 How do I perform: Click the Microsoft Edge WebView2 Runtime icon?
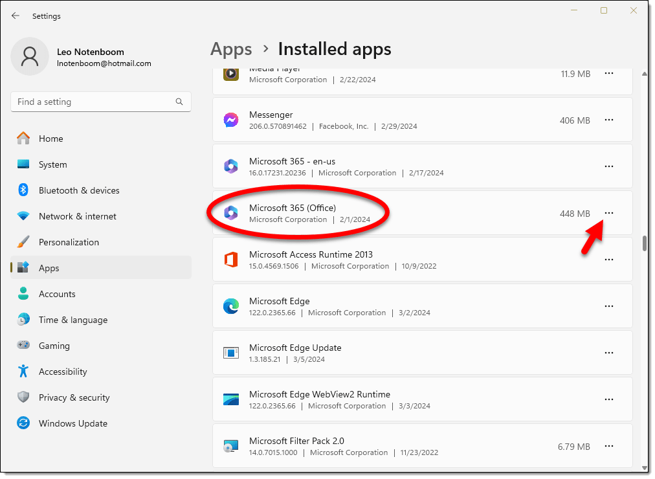coord(231,400)
